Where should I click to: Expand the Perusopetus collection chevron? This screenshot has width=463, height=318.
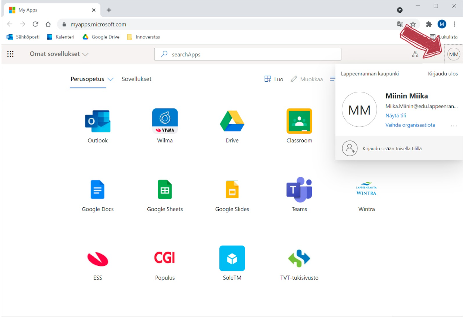coord(110,79)
